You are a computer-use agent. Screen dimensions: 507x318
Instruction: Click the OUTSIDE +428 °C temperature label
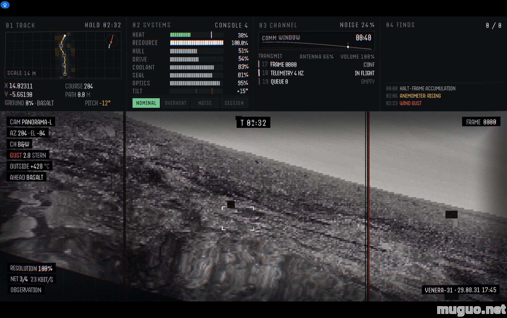pos(29,166)
